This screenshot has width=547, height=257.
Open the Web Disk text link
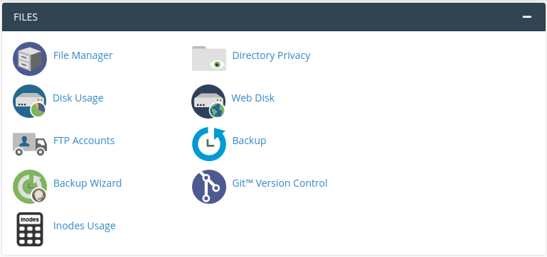tap(253, 98)
